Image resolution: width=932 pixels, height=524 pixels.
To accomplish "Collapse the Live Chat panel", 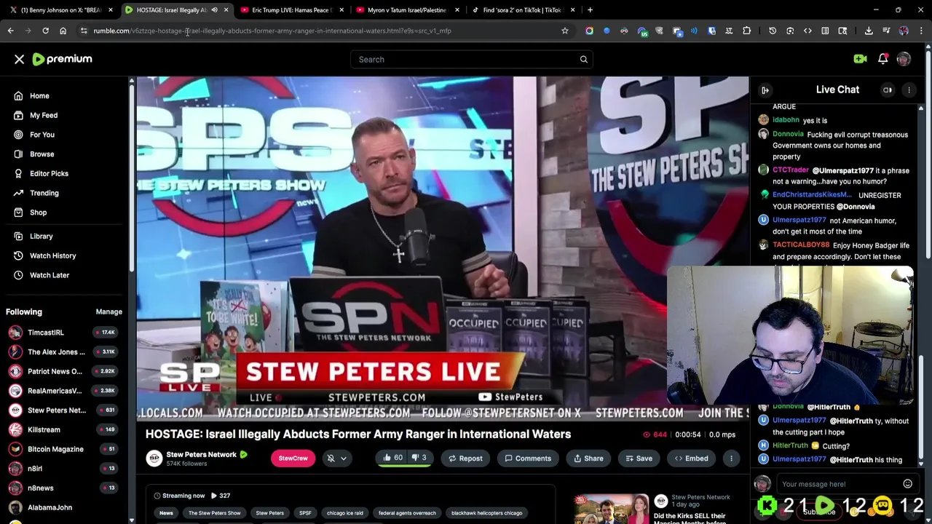I will (x=765, y=90).
